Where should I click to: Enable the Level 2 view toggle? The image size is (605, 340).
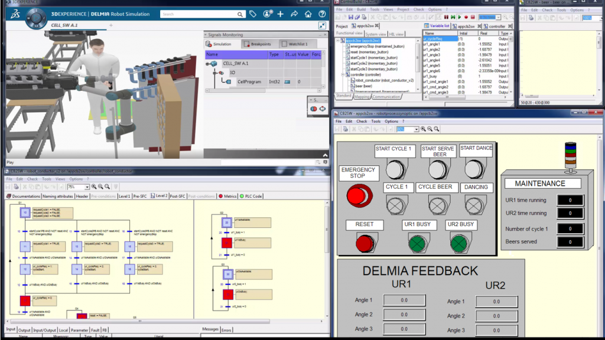160,195
